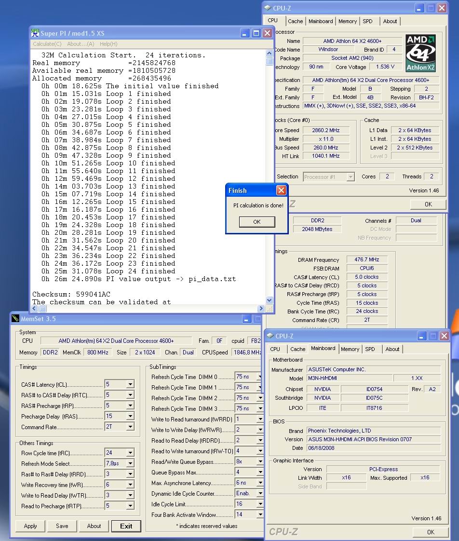This screenshot has height=541, width=459.
Task: Click Super PI vertical scrollbar up arrow
Action: [269, 53]
